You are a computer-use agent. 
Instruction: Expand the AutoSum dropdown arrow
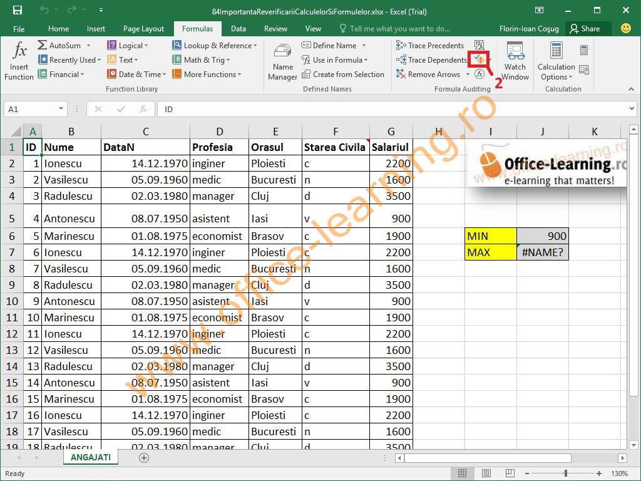coord(88,45)
